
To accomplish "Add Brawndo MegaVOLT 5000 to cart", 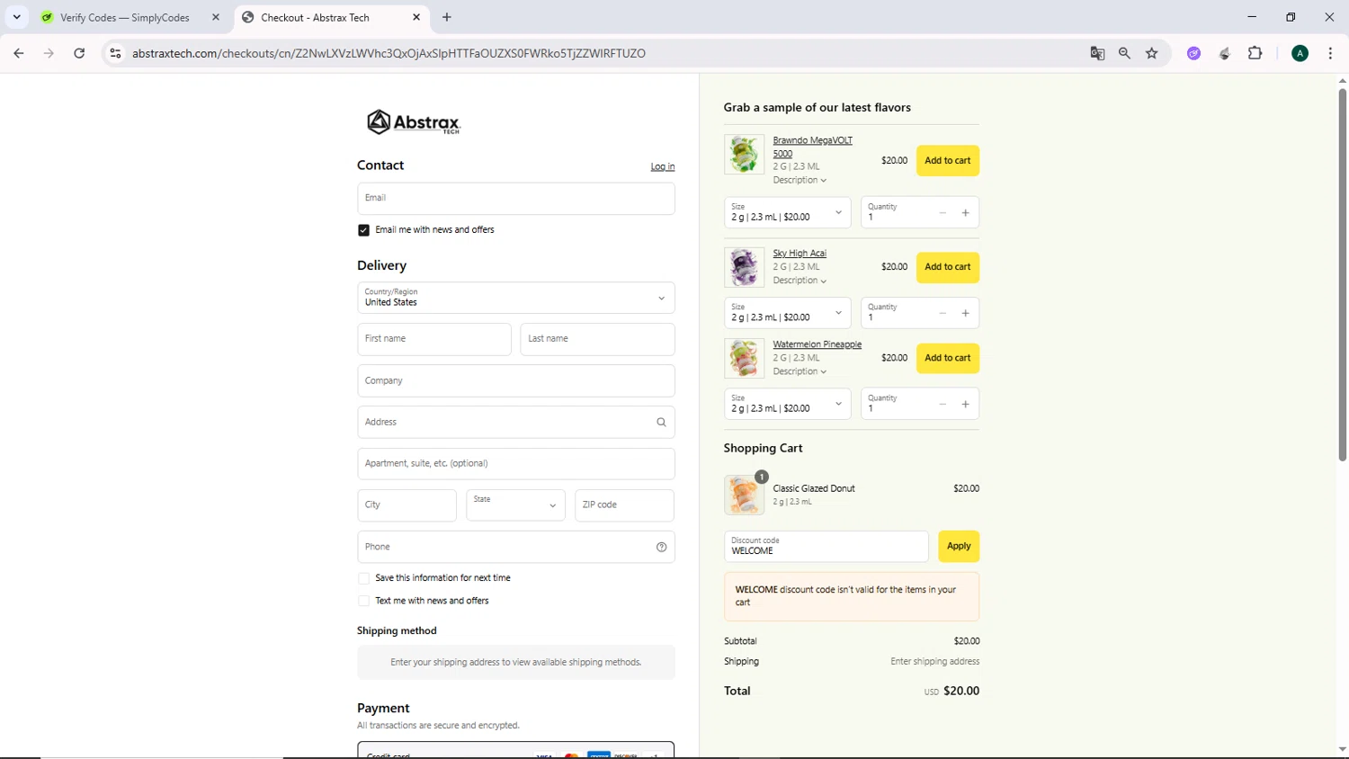I will point(948,161).
